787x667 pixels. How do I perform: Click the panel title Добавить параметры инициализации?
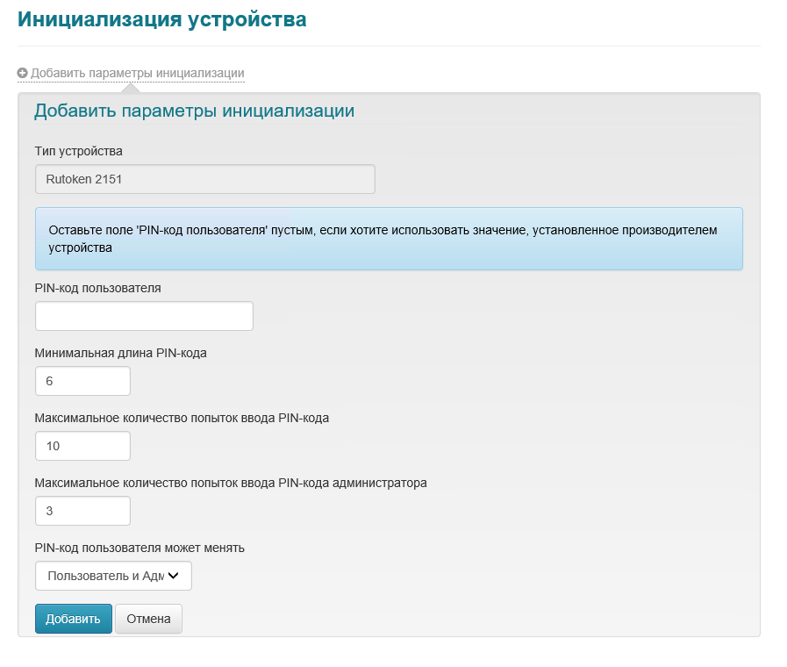point(194,111)
